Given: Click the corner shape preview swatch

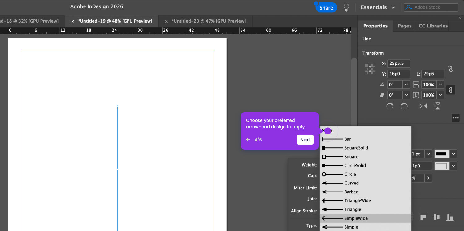Looking at the screenshot, I should click(442, 166).
